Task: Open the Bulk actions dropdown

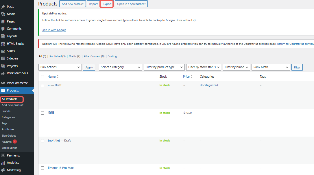Action: 60,67
